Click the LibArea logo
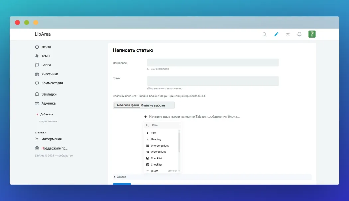349x201 pixels. click(x=43, y=34)
